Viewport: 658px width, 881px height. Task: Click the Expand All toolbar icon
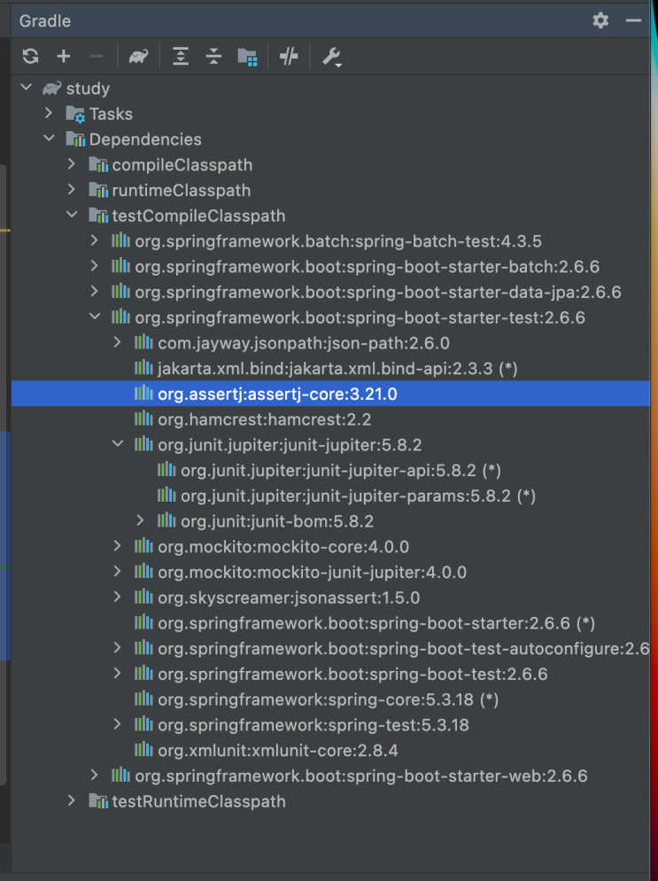coord(181,57)
